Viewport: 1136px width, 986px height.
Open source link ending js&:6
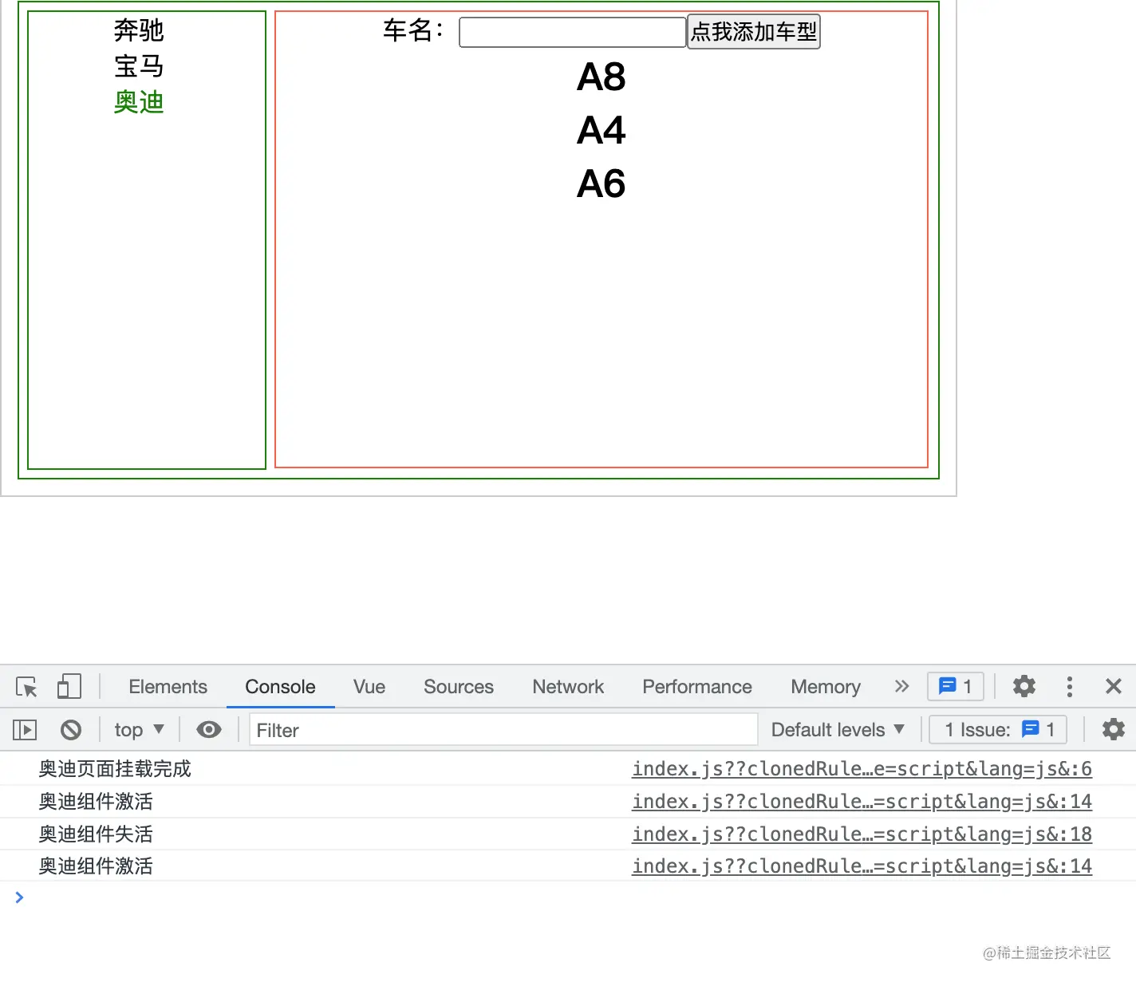(x=862, y=769)
